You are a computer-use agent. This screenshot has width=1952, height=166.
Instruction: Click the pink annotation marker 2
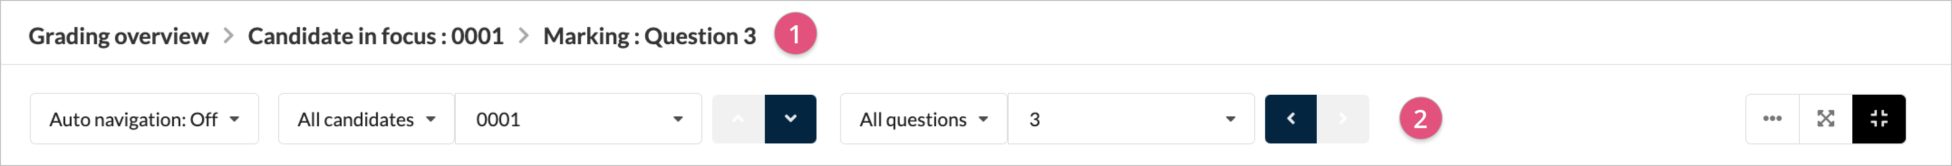pyautogui.click(x=1421, y=119)
